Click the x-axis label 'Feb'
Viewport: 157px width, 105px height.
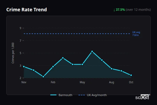coord(53,82)
